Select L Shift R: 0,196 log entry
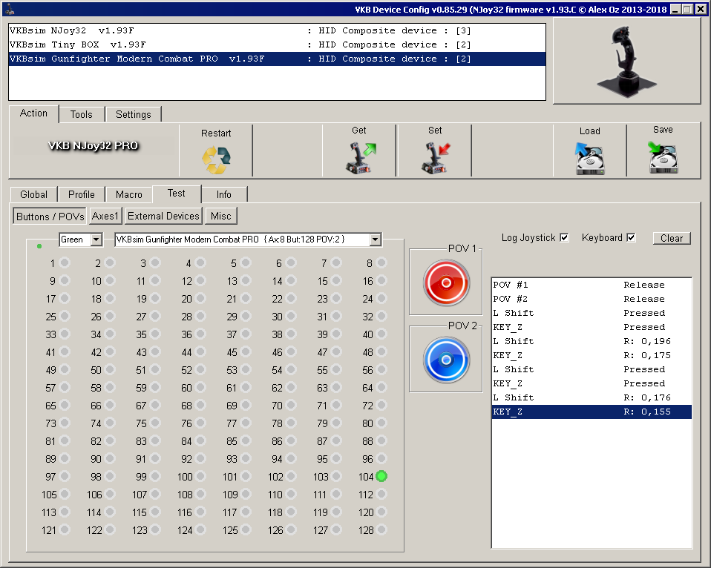711x568 pixels. pos(592,341)
